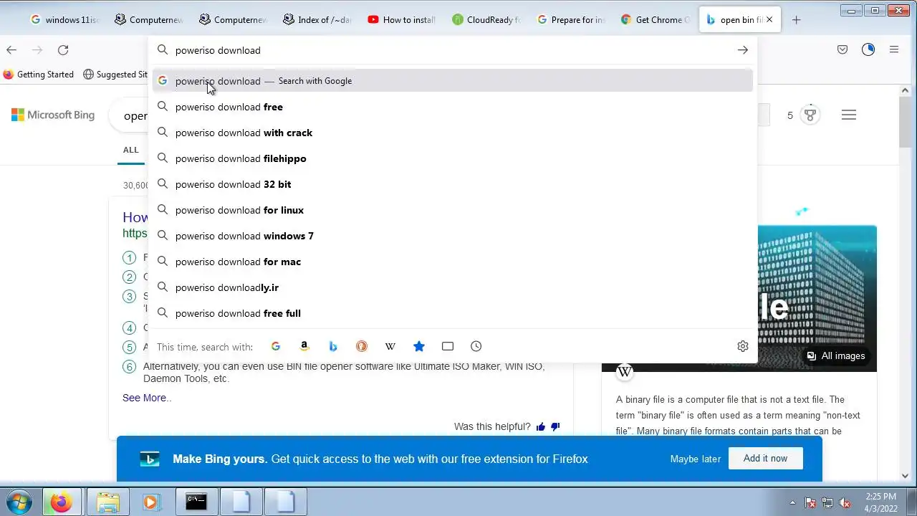Go back to previous page
This screenshot has width=917, height=516.
click(x=11, y=49)
